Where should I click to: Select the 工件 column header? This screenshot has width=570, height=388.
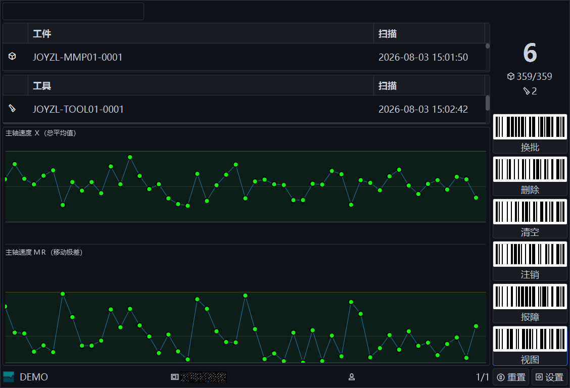click(201, 33)
